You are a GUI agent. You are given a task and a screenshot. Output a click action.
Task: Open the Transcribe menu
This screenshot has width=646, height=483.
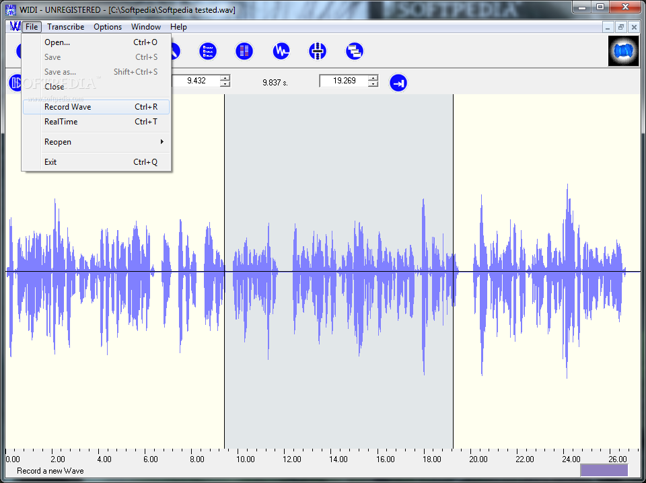65,27
